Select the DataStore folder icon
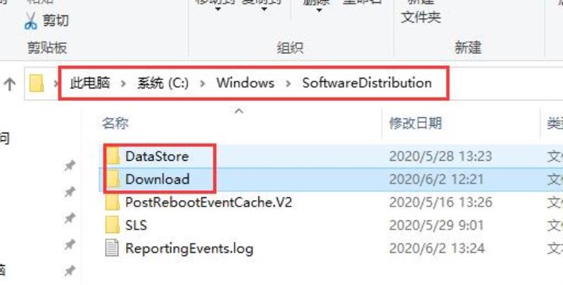Image resolution: width=563 pixels, height=285 pixels. [113, 156]
